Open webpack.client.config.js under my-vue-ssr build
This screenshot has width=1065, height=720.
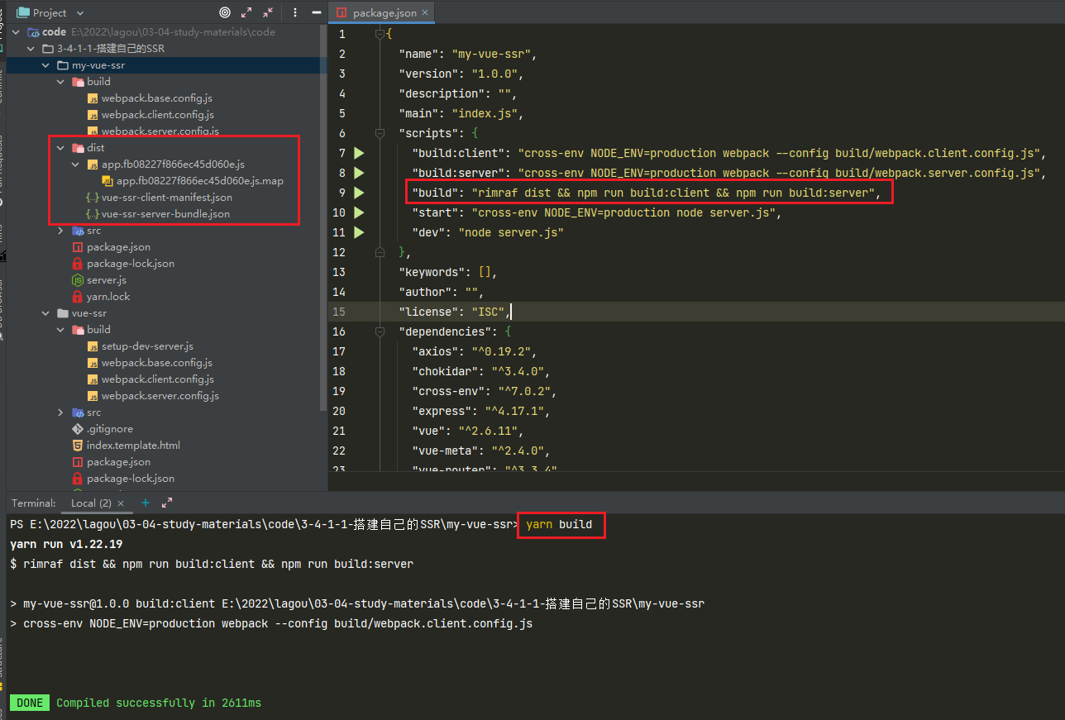point(158,115)
